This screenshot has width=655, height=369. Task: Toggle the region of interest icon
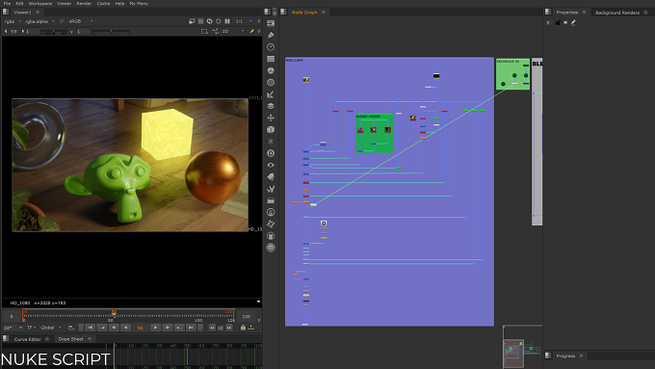click(x=204, y=32)
